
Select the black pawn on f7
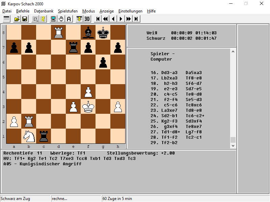tap(88, 47)
